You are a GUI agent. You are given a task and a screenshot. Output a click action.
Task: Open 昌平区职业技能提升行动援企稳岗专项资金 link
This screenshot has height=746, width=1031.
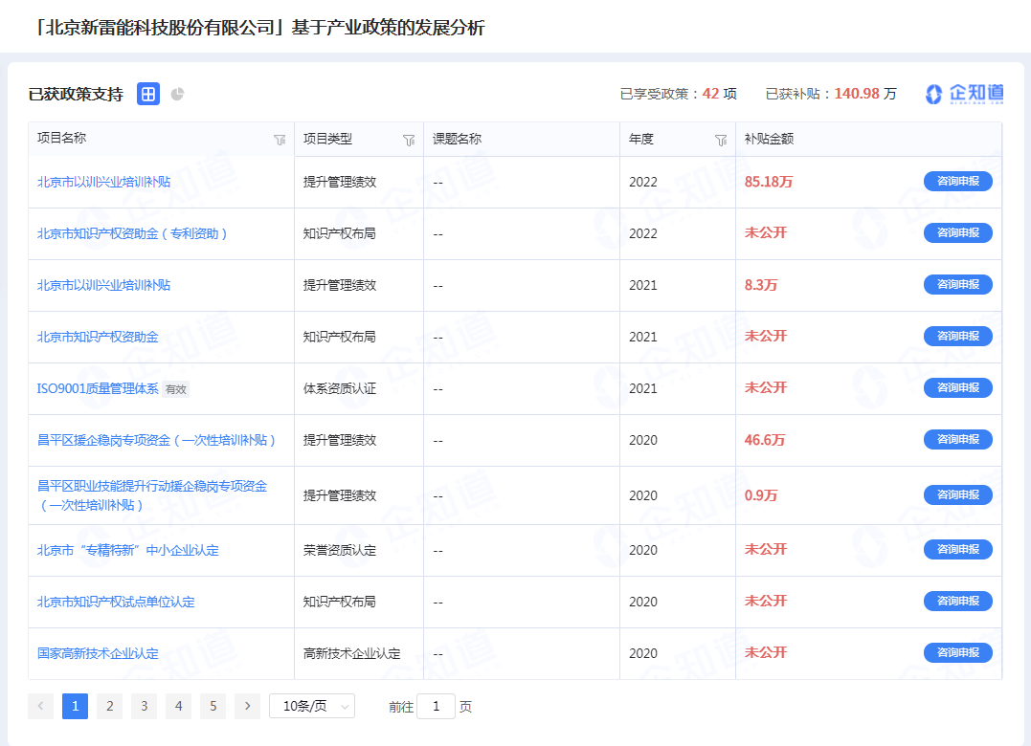[x=152, y=495]
